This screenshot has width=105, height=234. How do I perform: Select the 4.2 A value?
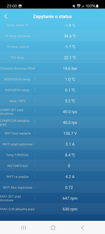[x=70, y=177]
